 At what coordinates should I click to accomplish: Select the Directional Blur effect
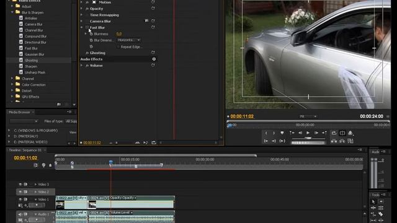[35, 42]
